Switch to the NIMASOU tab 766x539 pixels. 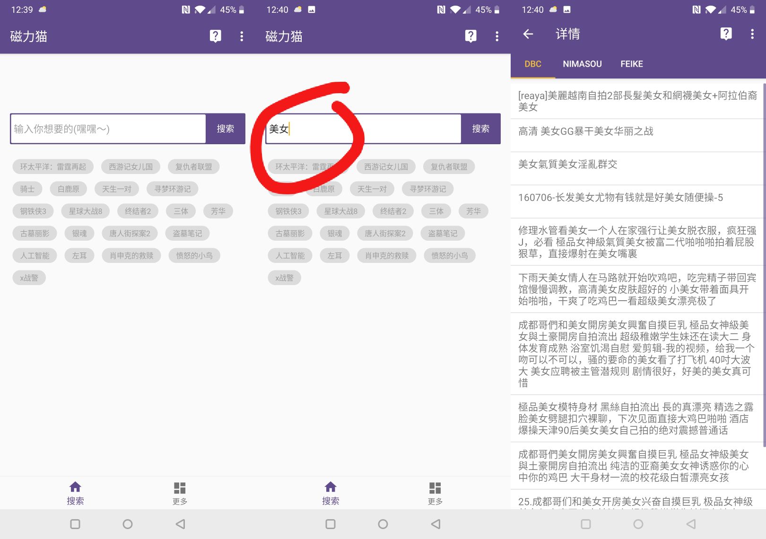pos(582,64)
